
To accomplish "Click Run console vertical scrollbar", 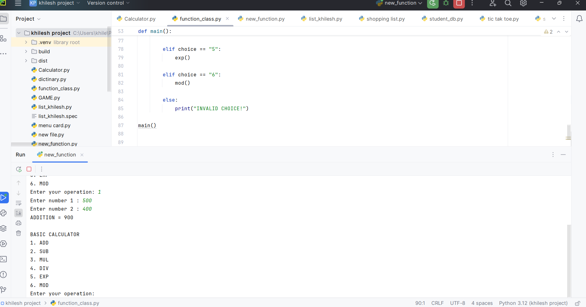I will pyautogui.click(x=569, y=261).
